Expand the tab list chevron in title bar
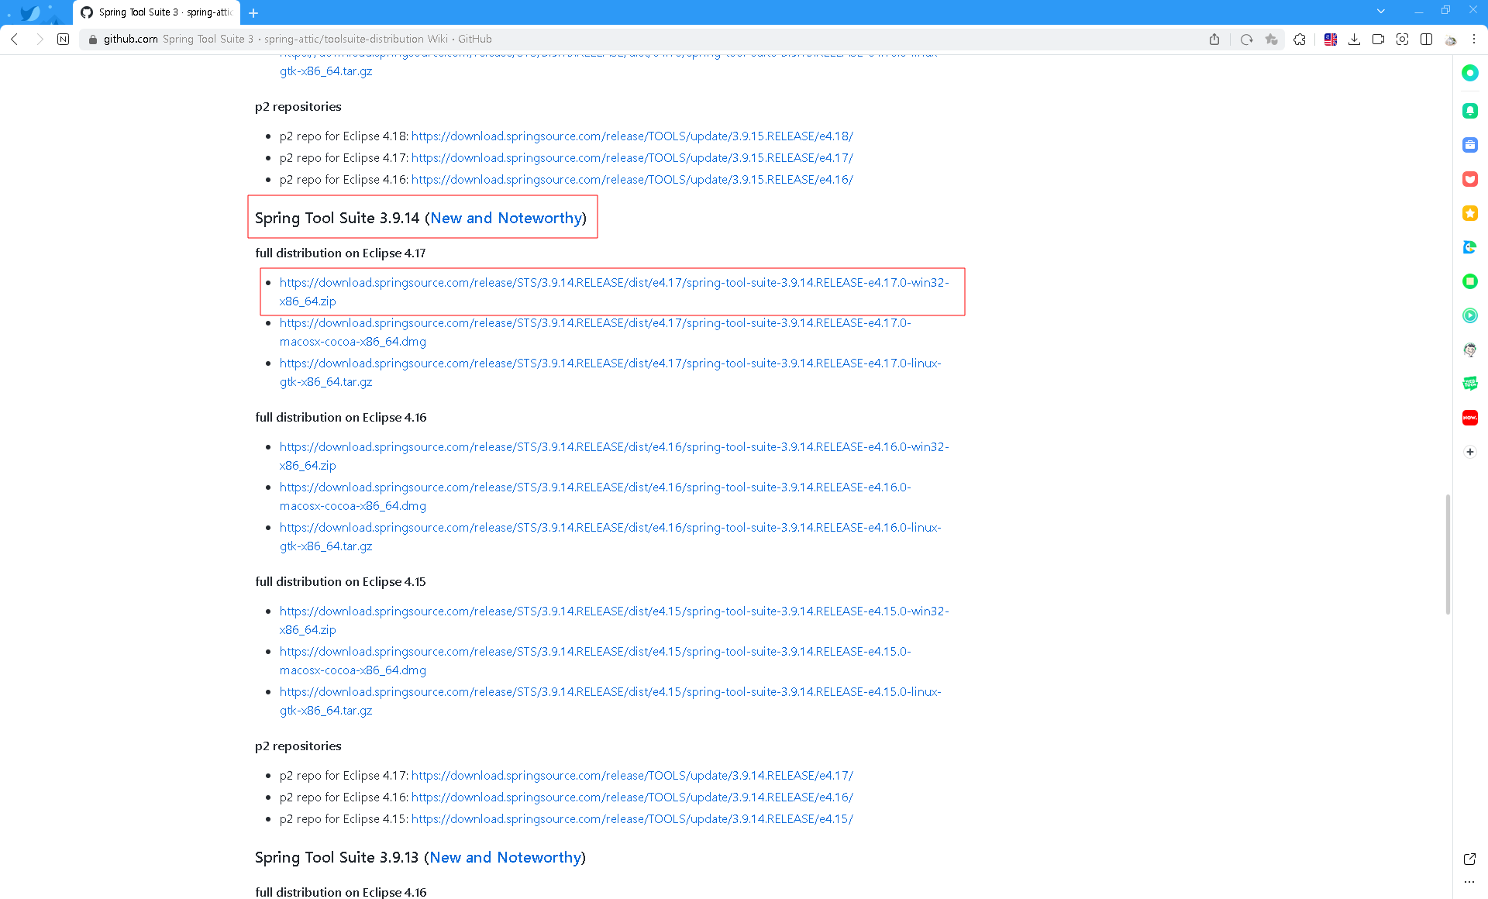This screenshot has height=899, width=1488. tap(1380, 11)
